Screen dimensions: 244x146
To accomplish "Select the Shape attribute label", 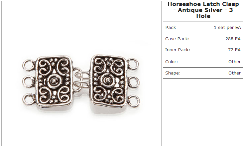I will pyautogui.click(x=173, y=73).
